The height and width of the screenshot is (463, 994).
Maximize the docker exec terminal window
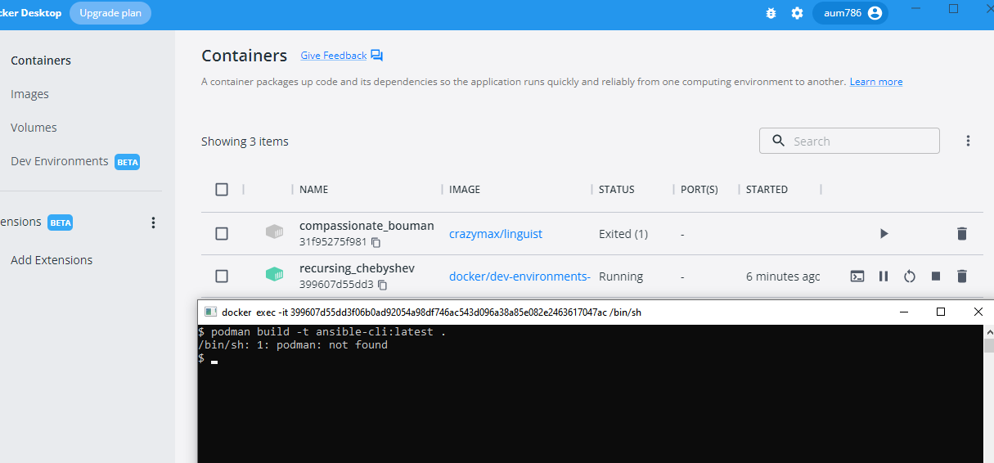click(941, 312)
